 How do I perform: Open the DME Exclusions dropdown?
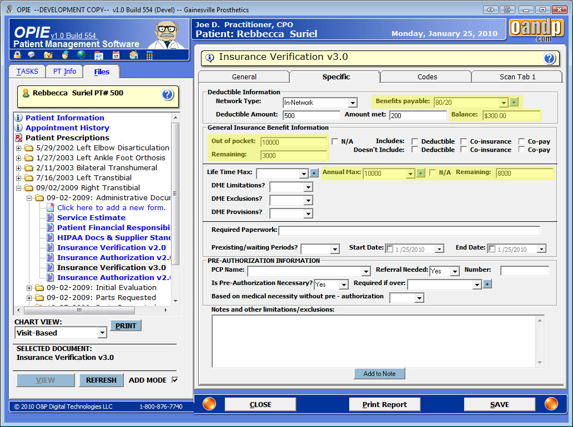[308, 200]
